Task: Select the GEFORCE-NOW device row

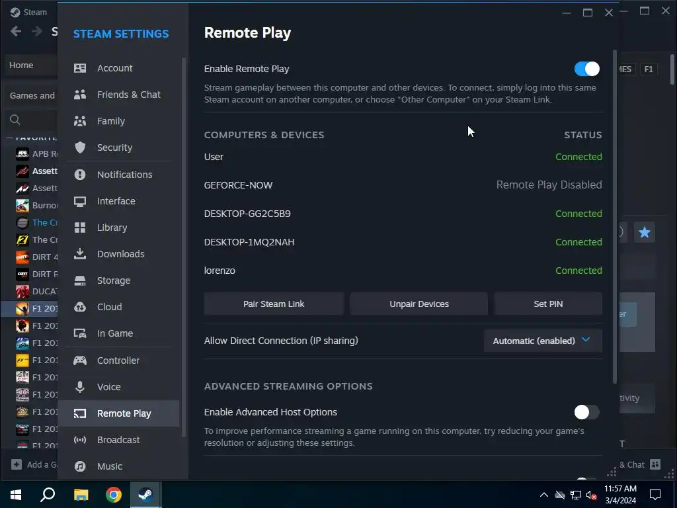Action: click(x=403, y=185)
